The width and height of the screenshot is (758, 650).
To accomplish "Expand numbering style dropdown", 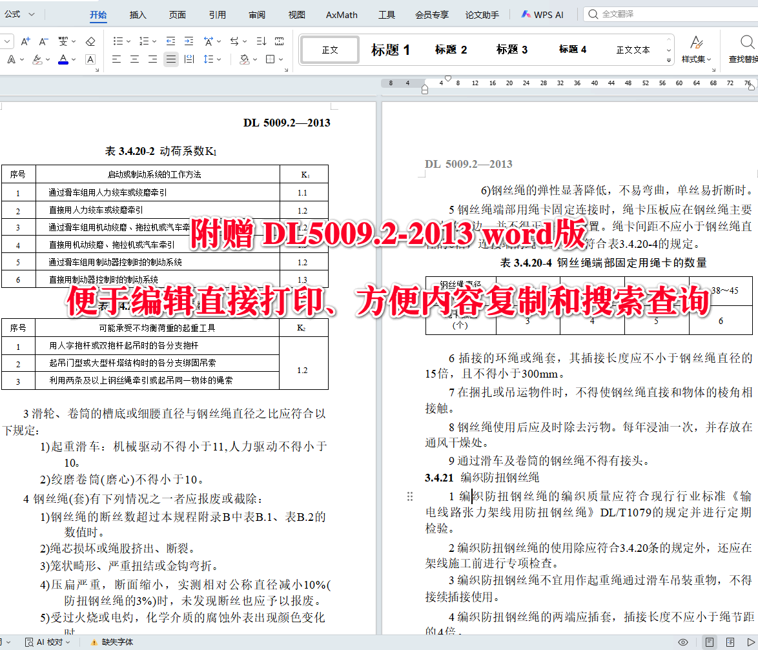I will tap(155, 42).
